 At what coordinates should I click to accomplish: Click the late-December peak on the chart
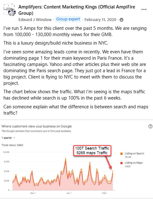click(66, 159)
